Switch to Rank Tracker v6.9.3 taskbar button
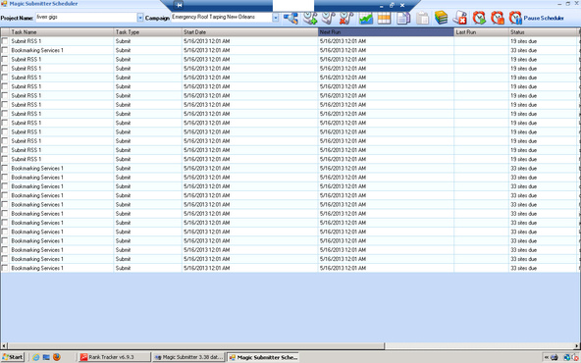The image size is (581, 363). (x=115, y=357)
